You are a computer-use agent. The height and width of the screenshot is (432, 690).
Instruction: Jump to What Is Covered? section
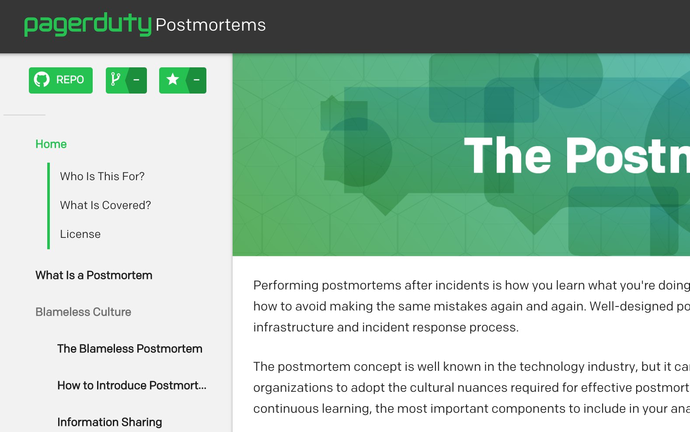tap(105, 205)
